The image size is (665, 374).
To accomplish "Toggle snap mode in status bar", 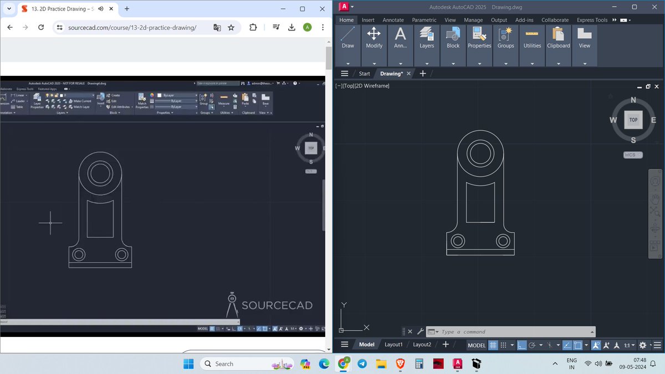I will [x=503, y=345].
